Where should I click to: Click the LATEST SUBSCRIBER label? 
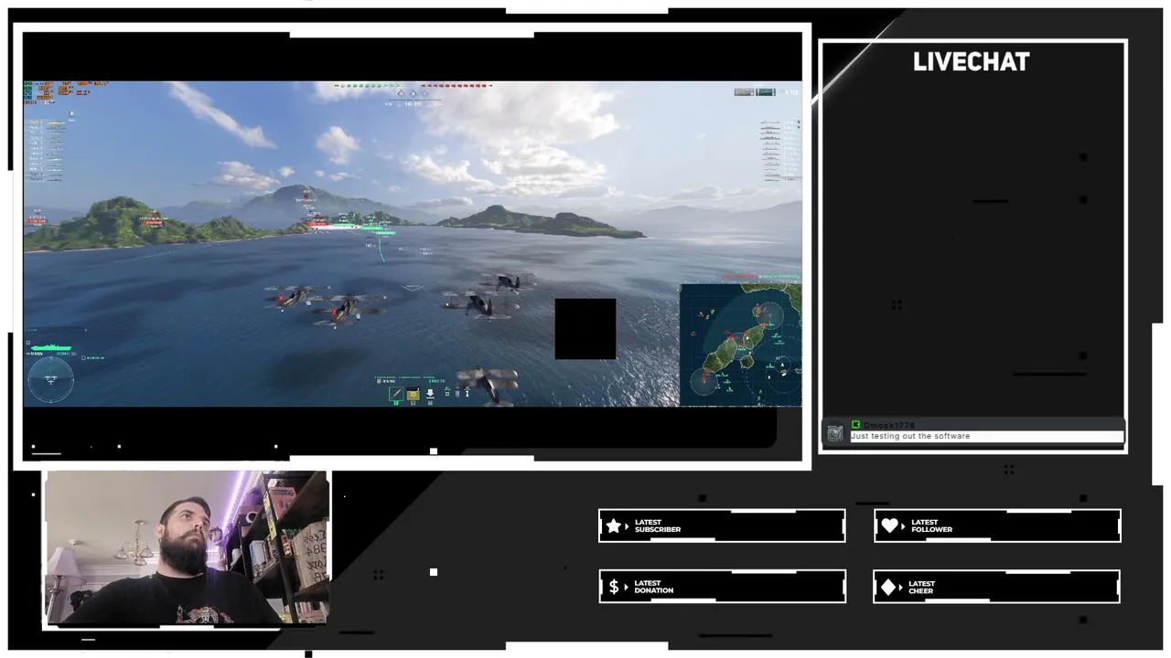658,526
